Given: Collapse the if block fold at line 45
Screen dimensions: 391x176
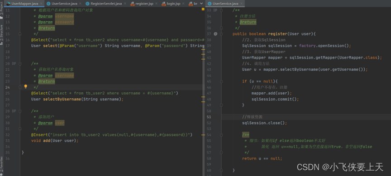Looking at the screenshot, I should 221,81.
